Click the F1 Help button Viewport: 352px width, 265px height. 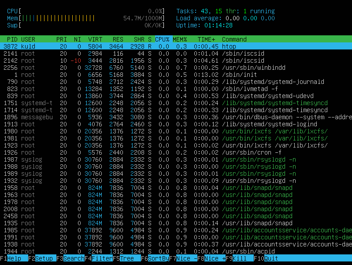tap(14, 258)
